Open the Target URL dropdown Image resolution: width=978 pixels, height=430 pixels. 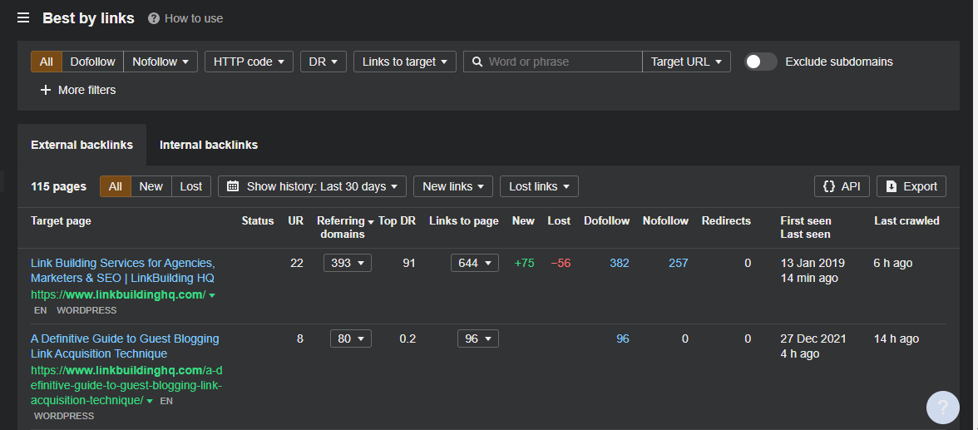686,62
